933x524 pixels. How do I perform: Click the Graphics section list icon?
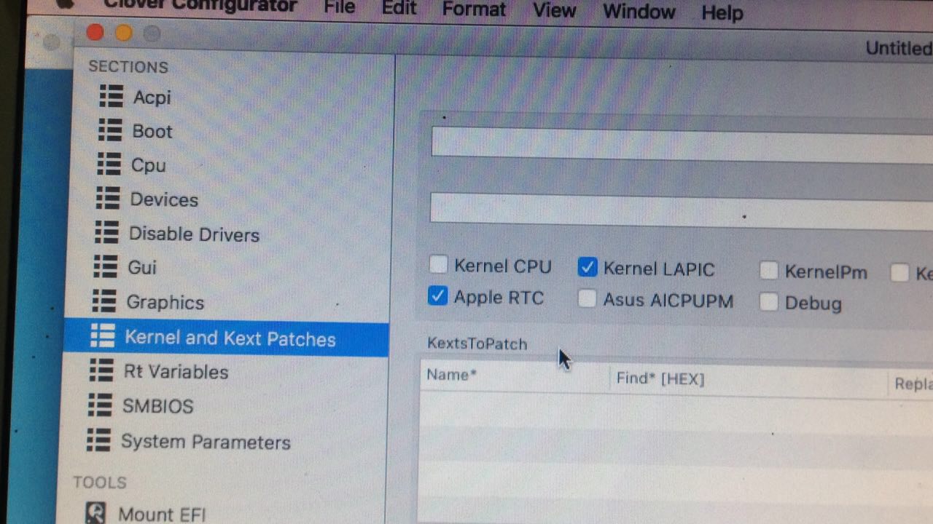click(x=104, y=301)
